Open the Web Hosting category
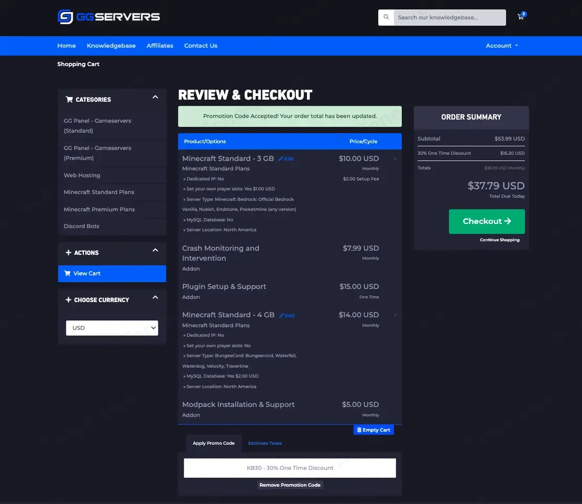 point(112,176)
